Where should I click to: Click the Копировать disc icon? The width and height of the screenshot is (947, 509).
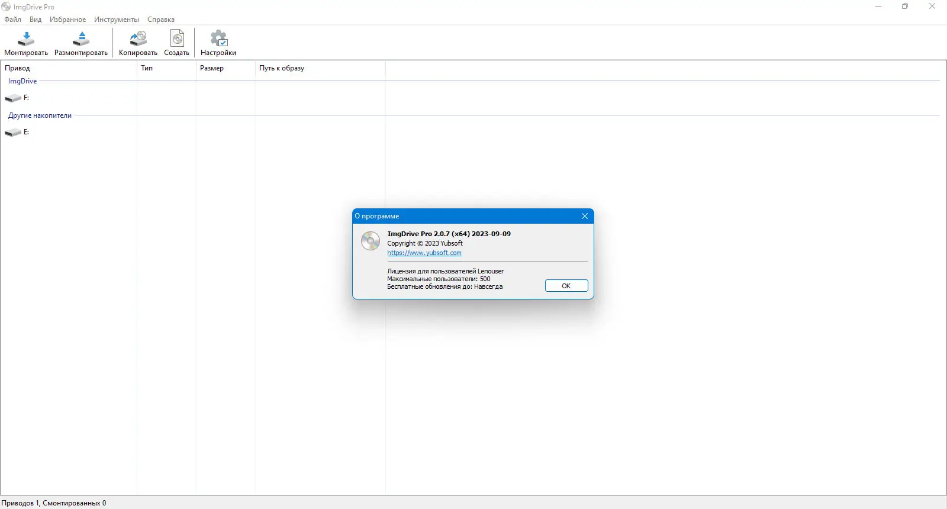coord(138,39)
